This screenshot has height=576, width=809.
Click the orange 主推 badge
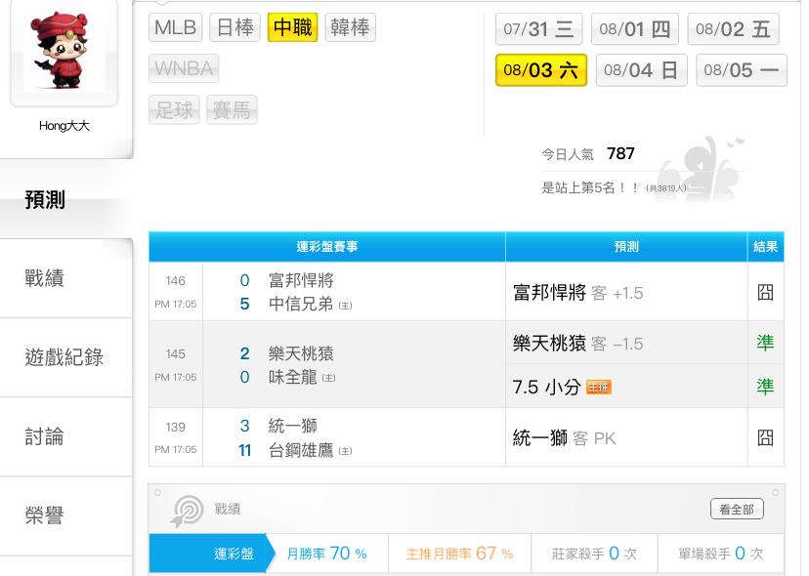tap(599, 387)
